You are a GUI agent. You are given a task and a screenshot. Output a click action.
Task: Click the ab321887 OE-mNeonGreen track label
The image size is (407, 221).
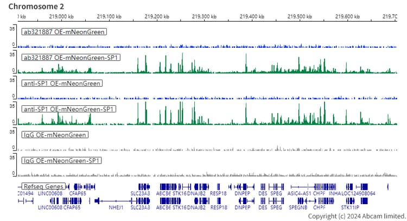pos(63,31)
